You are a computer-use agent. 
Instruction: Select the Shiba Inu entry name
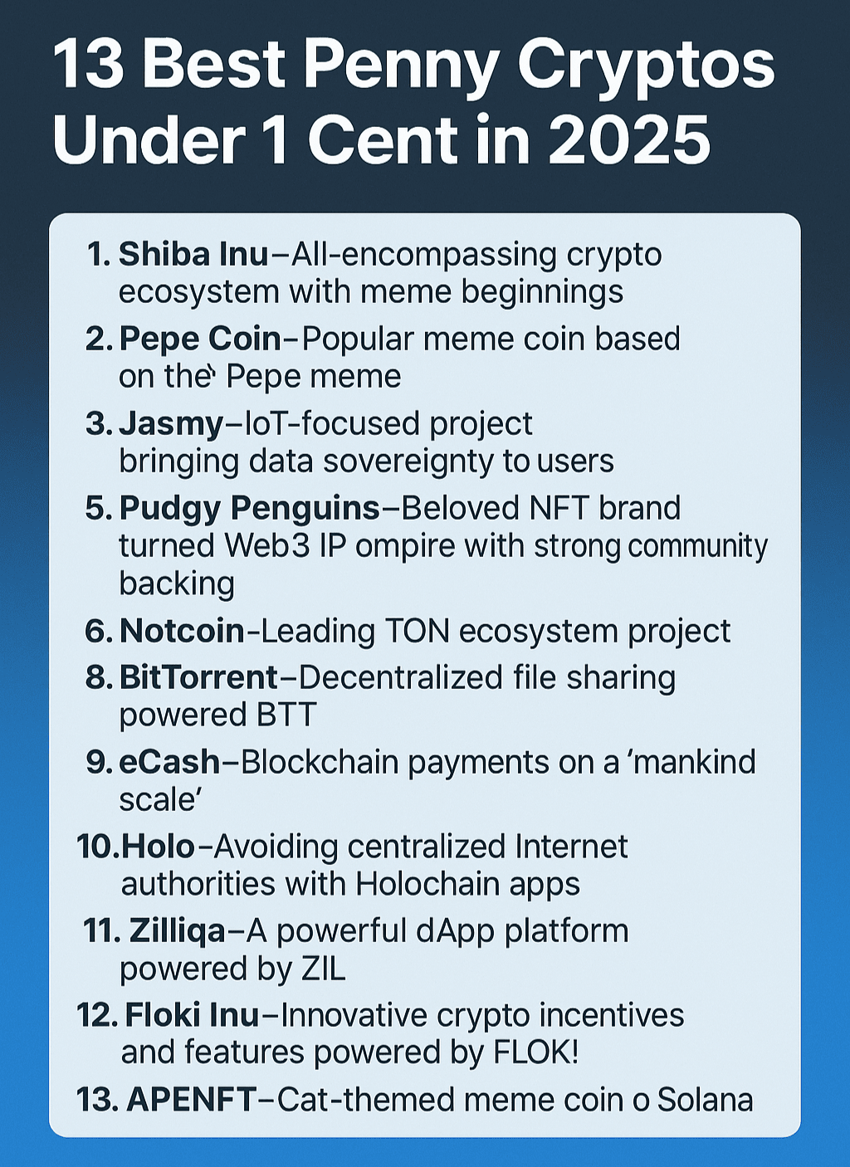click(x=193, y=255)
